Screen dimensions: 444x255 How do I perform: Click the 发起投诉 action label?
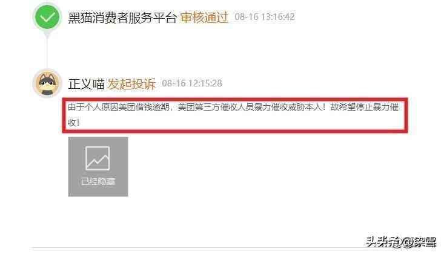click(131, 84)
